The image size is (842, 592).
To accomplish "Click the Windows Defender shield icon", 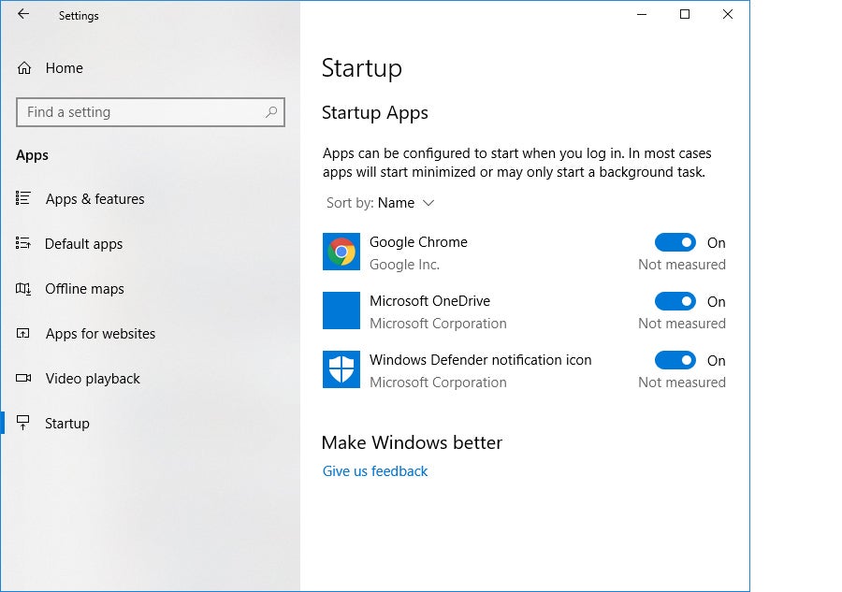I will pyautogui.click(x=341, y=369).
